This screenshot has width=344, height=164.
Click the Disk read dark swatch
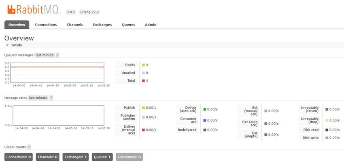[327, 130]
